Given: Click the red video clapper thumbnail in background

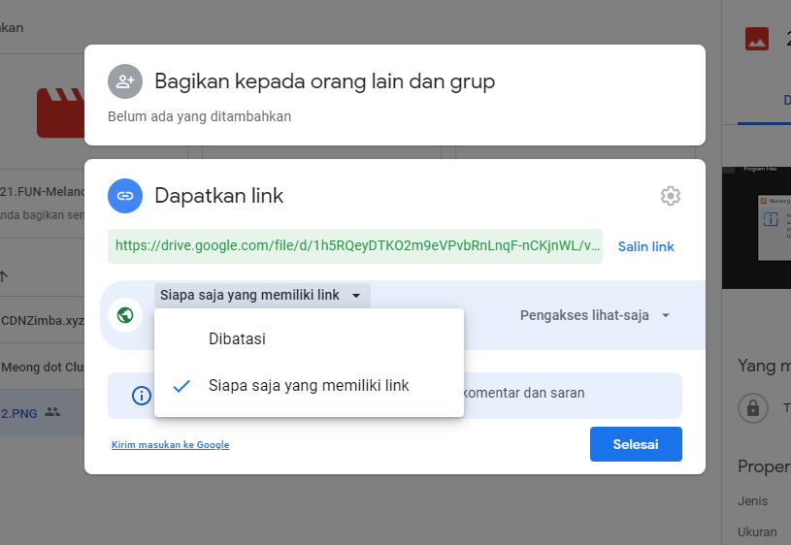Looking at the screenshot, I should (x=60, y=112).
